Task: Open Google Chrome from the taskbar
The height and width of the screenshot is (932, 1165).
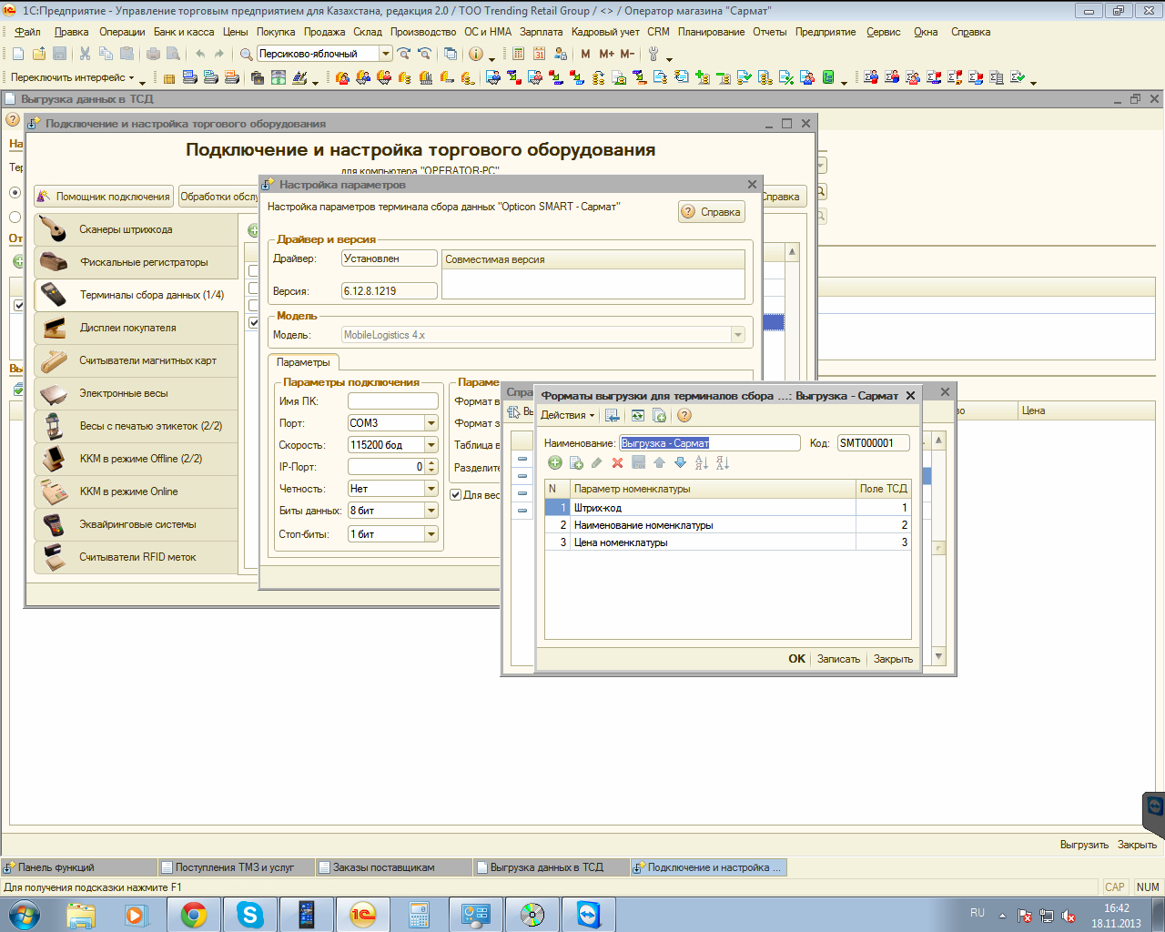Action: (193, 914)
